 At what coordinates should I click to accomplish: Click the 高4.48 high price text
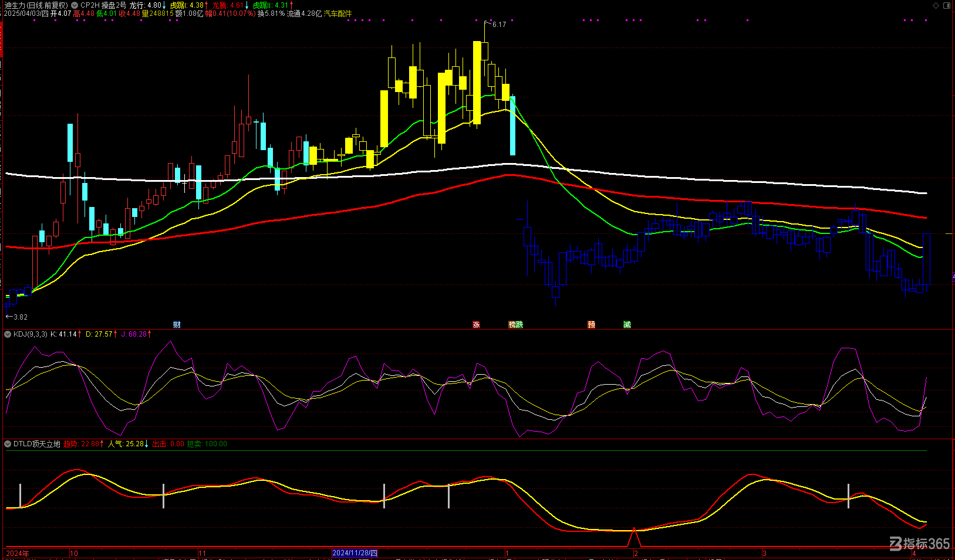coord(84,13)
